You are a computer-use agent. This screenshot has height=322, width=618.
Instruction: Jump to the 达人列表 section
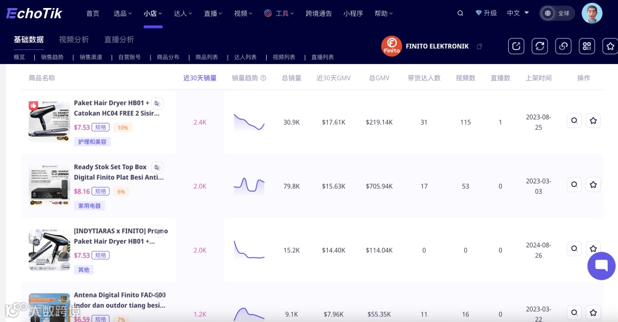coord(245,57)
